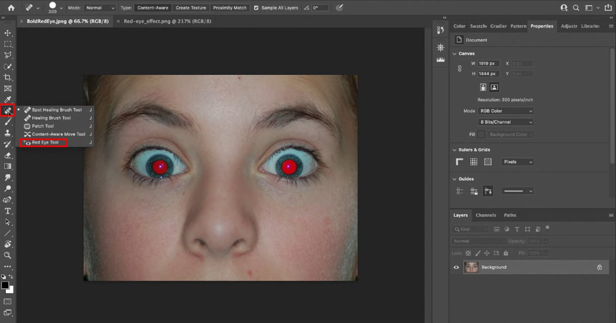Switch to the Channels tab

click(x=486, y=215)
